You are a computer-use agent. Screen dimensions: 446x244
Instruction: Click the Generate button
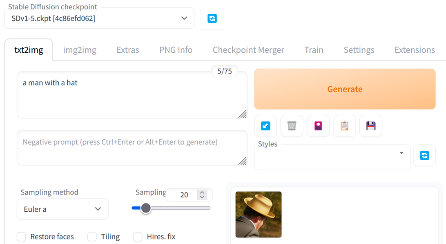pyautogui.click(x=345, y=89)
